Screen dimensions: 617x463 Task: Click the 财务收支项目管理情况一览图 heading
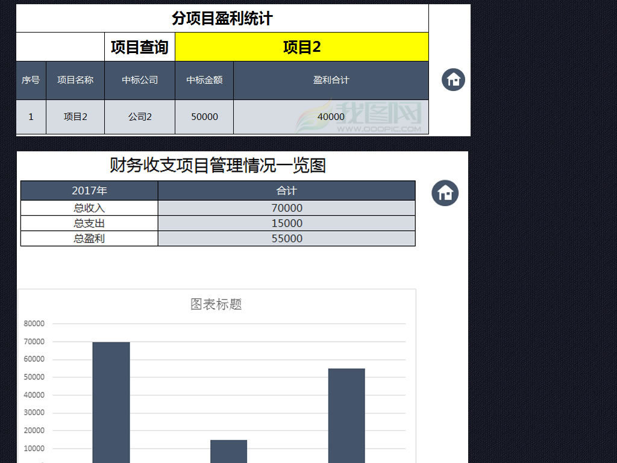(x=218, y=165)
